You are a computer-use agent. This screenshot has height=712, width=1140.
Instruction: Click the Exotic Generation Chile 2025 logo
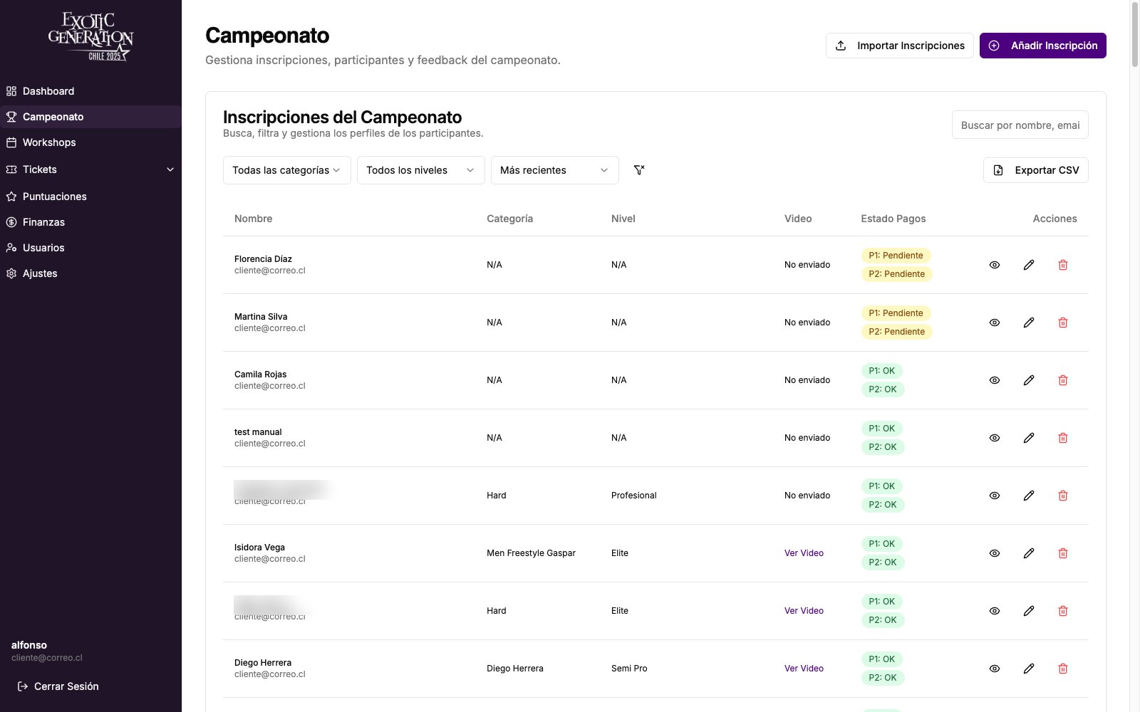tap(90, 36)
